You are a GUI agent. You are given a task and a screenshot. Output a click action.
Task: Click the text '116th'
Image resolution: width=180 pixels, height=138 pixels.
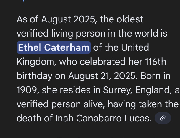[x=155, y=62]
